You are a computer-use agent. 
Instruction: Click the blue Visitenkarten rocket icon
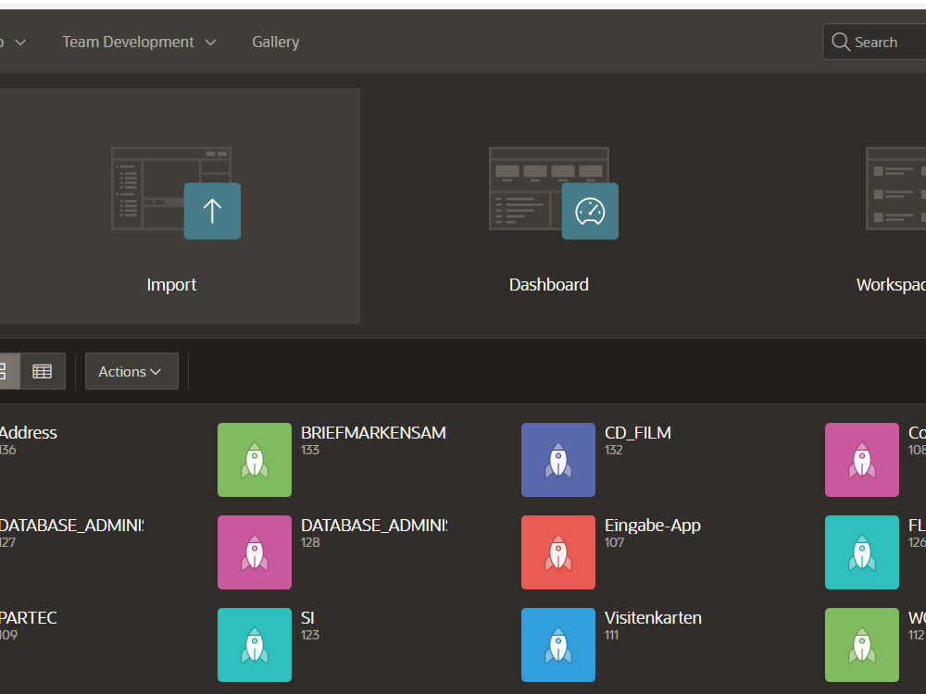[558, 645]
